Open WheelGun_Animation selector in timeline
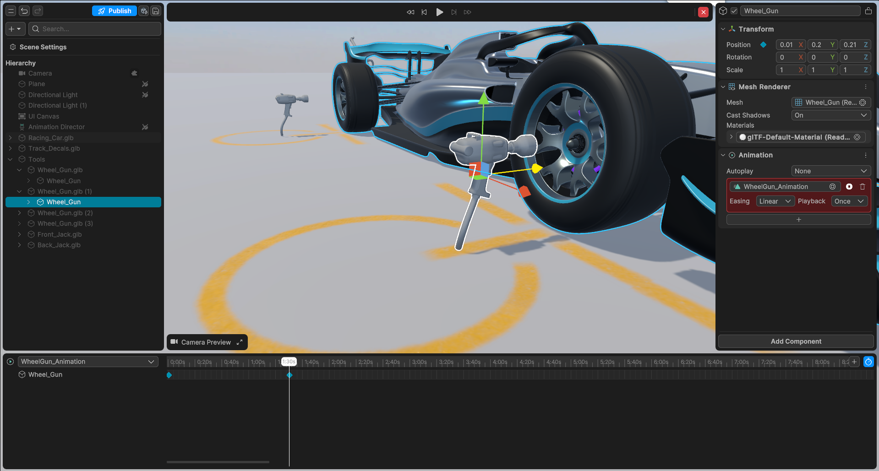The image size is (879, 471). pos(88,362)
